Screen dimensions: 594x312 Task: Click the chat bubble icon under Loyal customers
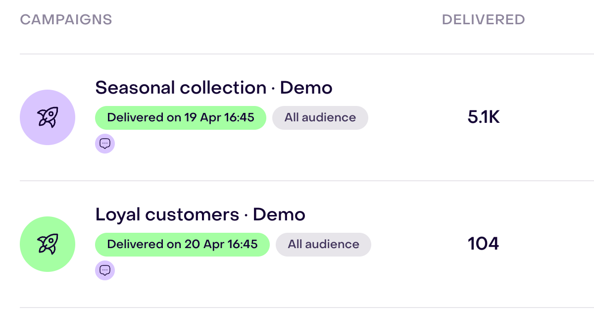105,270
